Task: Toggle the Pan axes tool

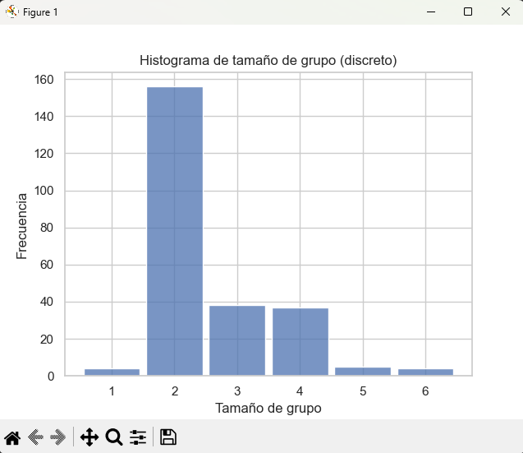Action: (89, 437)
